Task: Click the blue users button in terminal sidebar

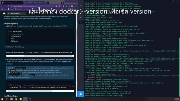Action: click(81, 94)
